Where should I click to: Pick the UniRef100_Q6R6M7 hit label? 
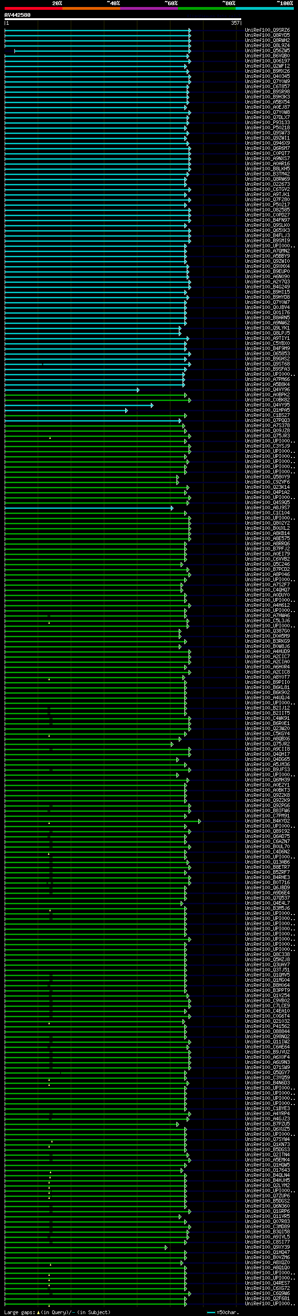click(267, 148)
